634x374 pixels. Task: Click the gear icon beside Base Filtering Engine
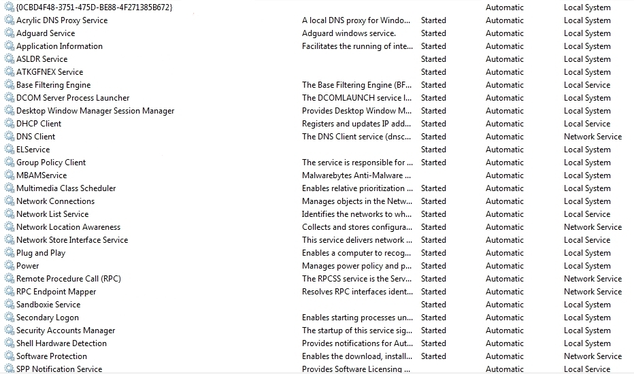click(x=10, y=85)
